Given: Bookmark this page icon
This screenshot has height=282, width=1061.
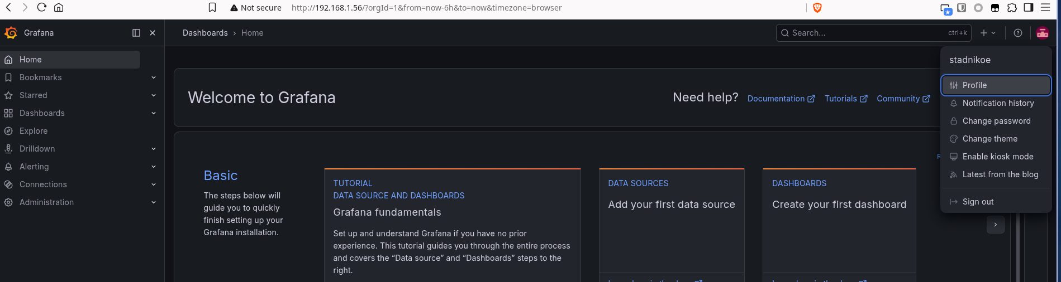Looking at the screenshot, I should click(x=212, y=7).
